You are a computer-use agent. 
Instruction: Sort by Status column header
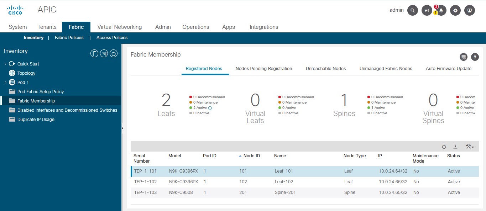(x=454, y=156)
